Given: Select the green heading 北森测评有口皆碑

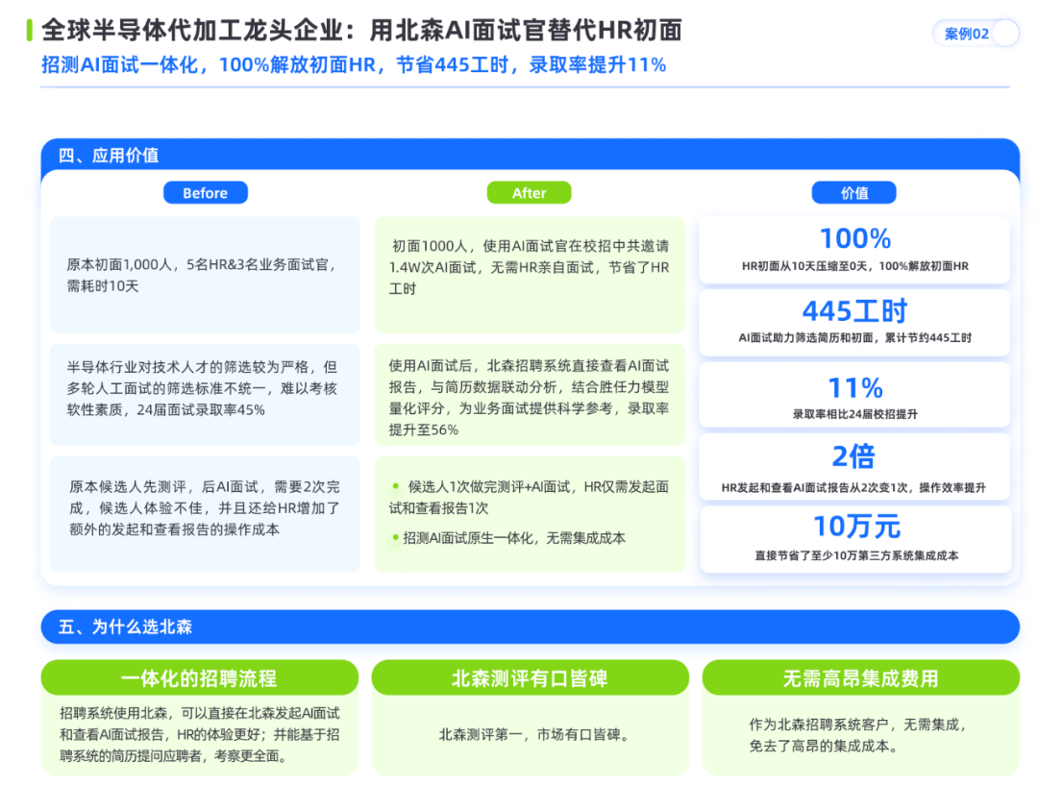Looking at the screenshot, I should click(530, 678).
